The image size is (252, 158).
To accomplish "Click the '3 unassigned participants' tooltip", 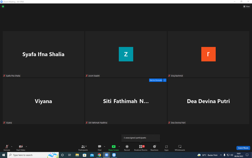I will tap(141, 138).
